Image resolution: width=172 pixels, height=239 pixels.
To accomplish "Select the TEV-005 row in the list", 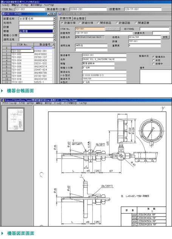I will 28,64.
